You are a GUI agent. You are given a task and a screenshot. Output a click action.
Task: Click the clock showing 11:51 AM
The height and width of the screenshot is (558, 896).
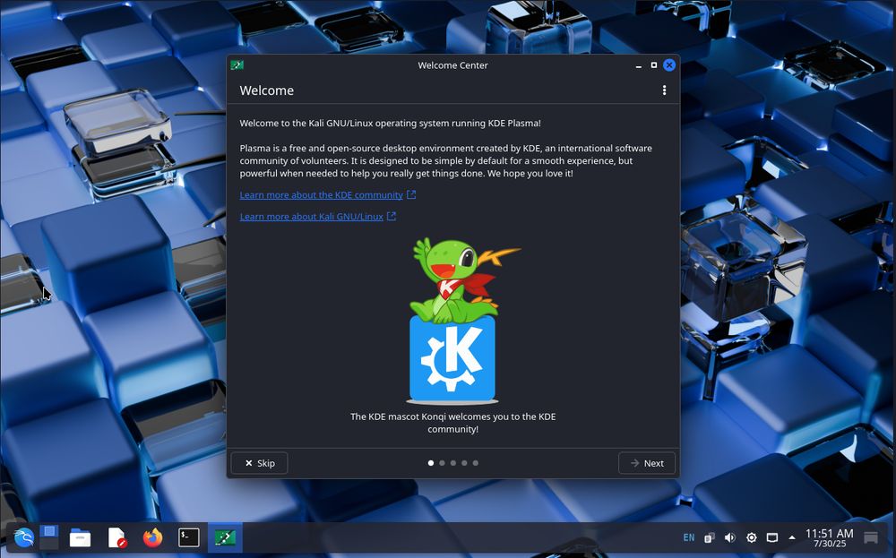829,534
